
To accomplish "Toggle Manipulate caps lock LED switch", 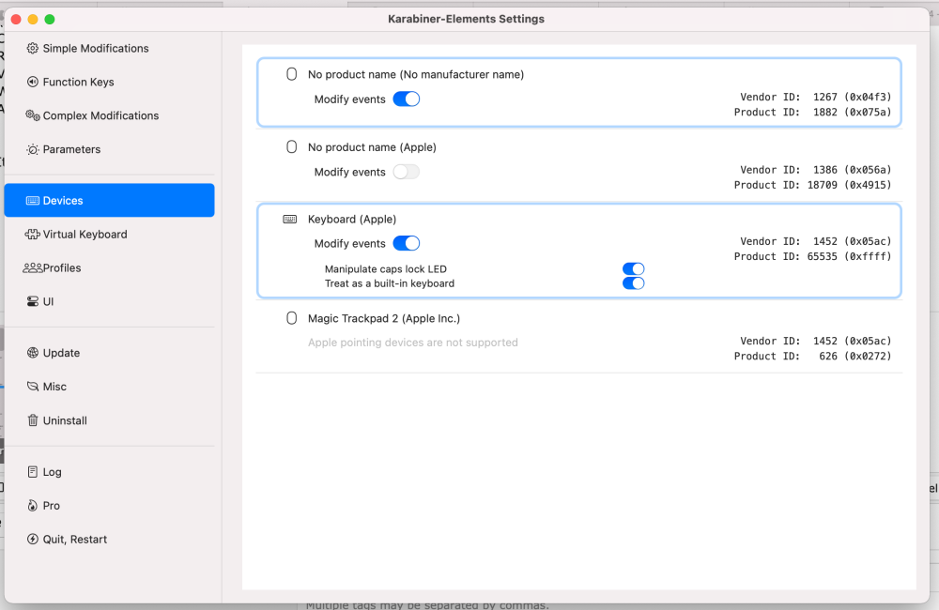I will 633,269.
